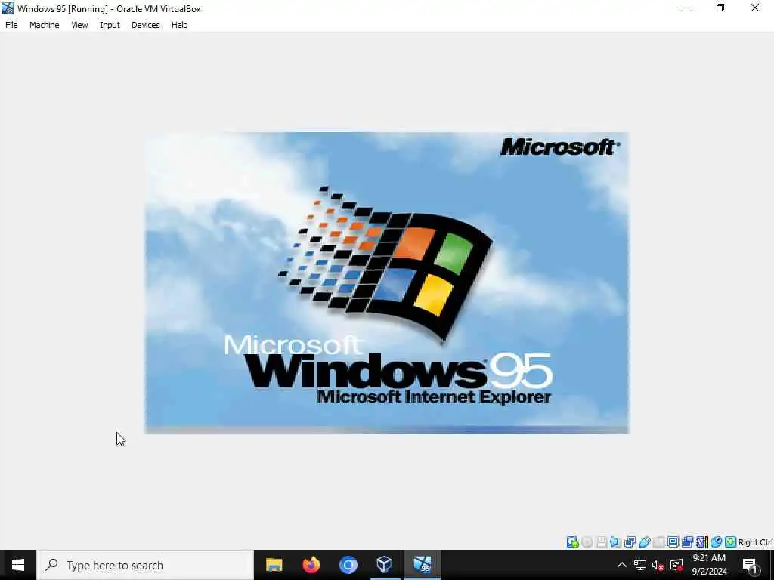This screenshot has width=774, height=580.
Task: Open the Windows Start menu
Action: click(x=18, y=565)
